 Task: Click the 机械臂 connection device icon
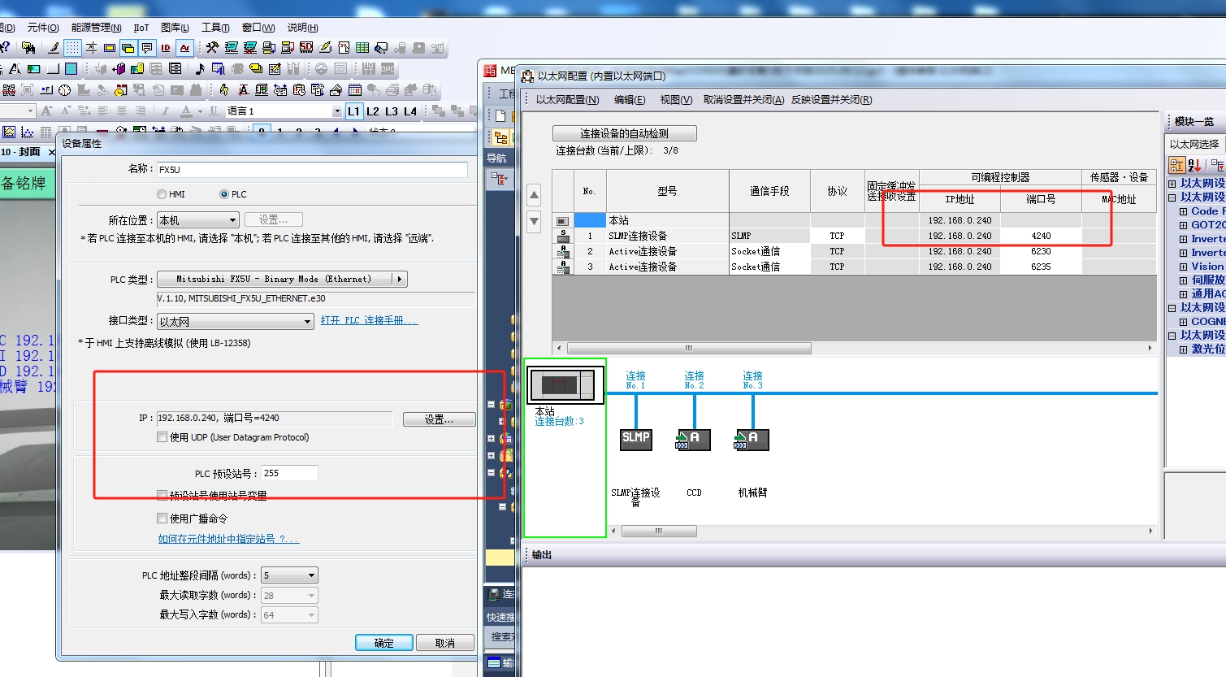(752, 439)
